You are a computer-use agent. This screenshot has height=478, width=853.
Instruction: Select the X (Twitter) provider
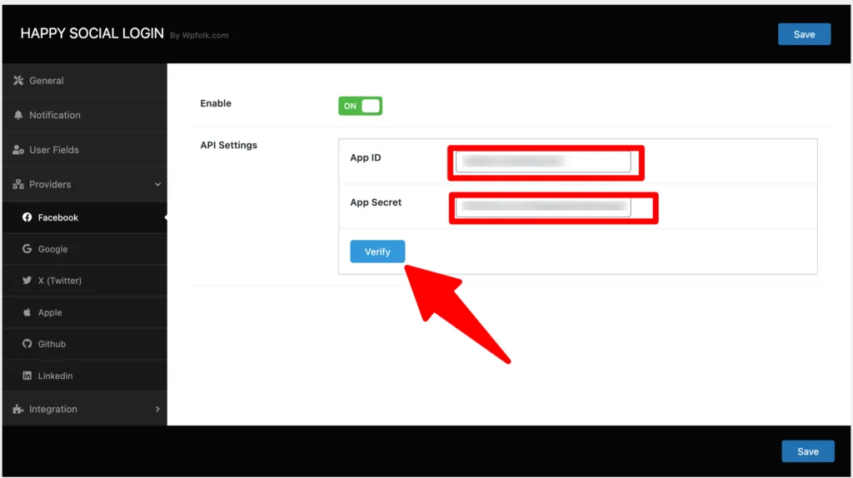[x=85, y=281]
